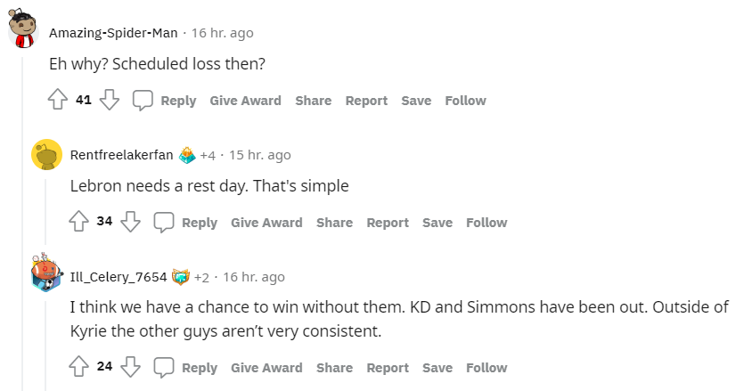Click the flair icon beside Rentfreelakerfan
This screenshot has height=391, width=744.
(187, 155)
